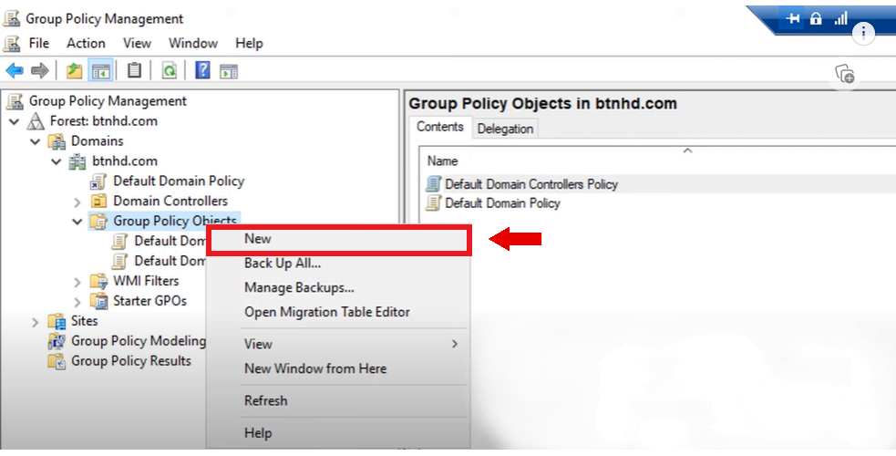Viewport: 896px width, 456px height.
Task: Click the Group Policy Management title icon
Action: (12, 18)
